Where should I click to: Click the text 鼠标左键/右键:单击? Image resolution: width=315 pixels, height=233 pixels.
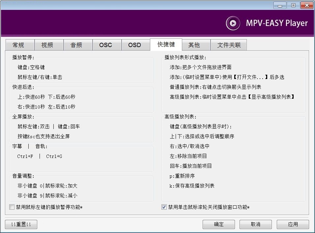click(40, 77)
